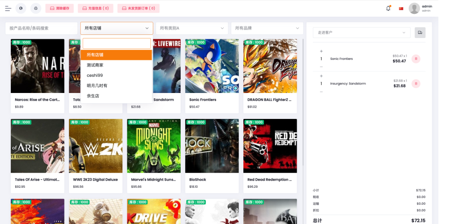Remove Insurgency: Sandstorm from the cart
459x224 pixels.
click(x=416, y=84)
